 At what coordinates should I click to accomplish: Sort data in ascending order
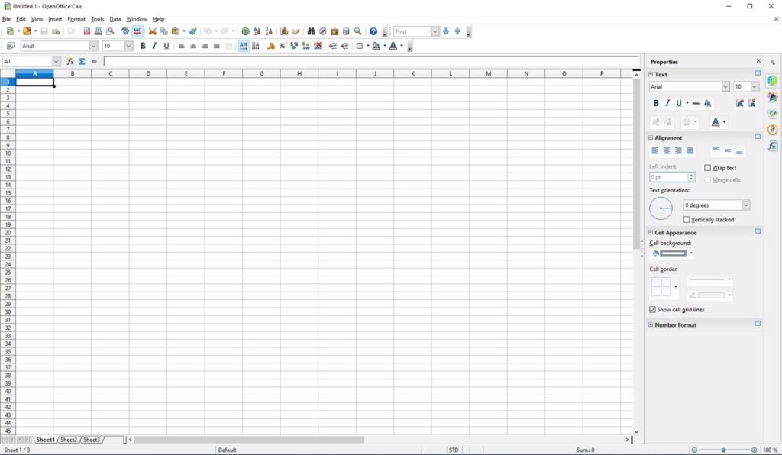coord(257,31)
